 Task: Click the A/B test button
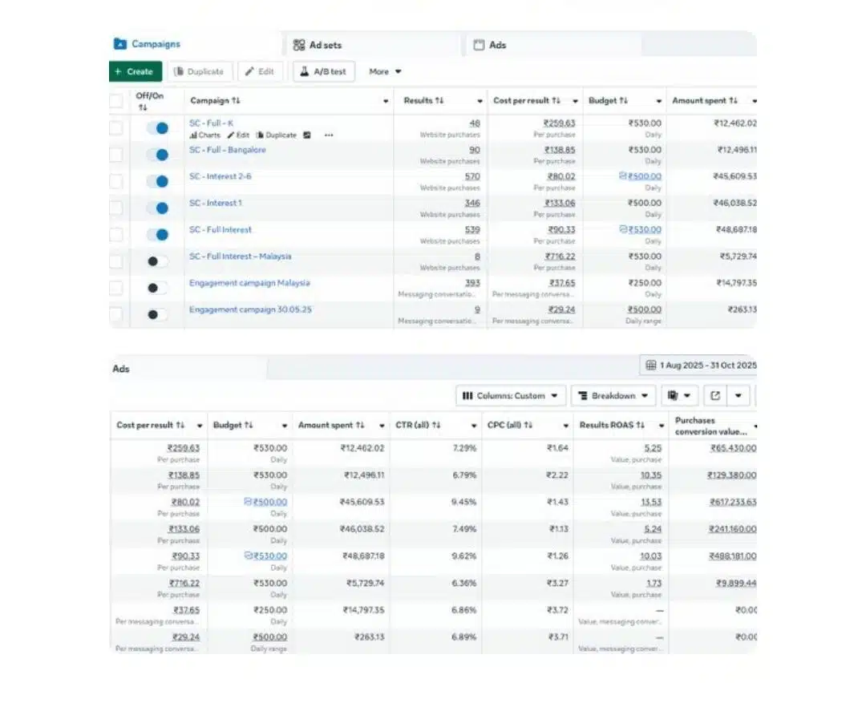tap(323, 71)
